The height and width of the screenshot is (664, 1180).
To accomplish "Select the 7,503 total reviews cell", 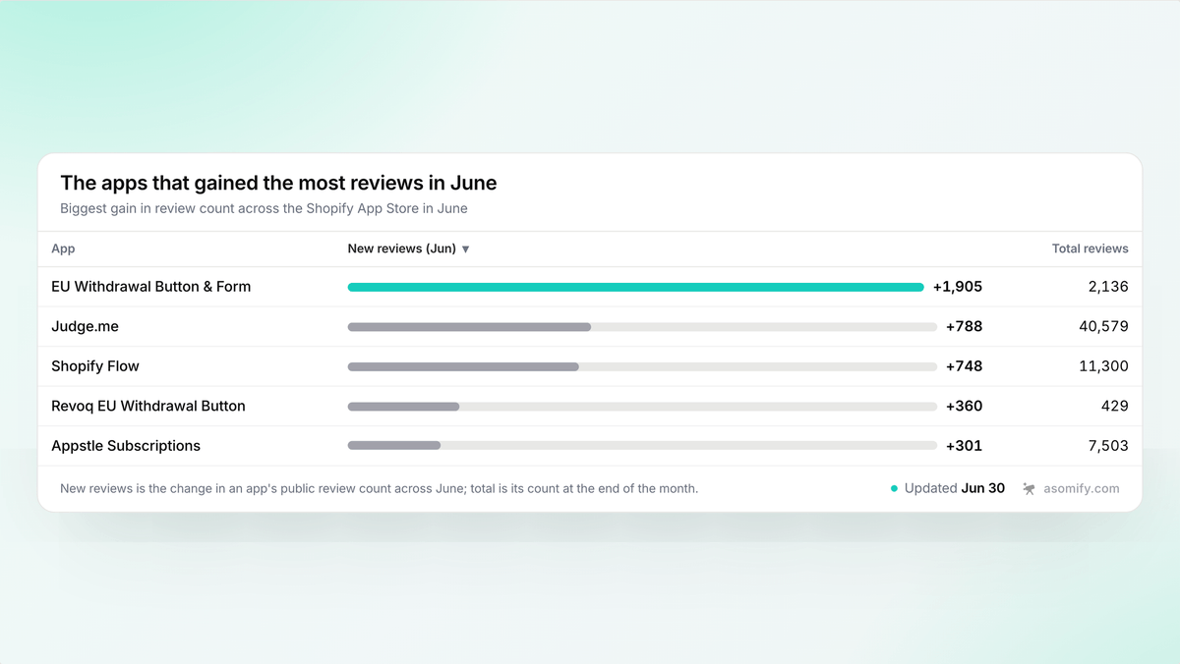I will [1108, 446].
